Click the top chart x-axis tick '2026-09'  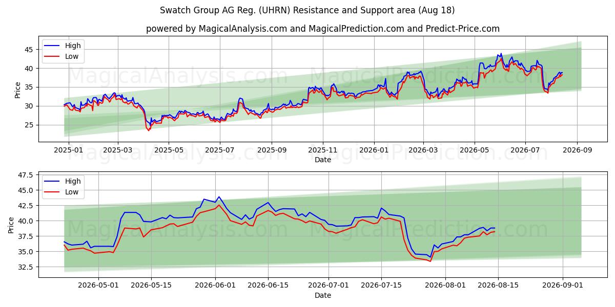click(578, 150)
